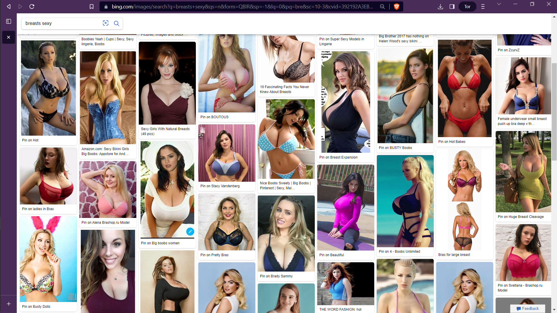This screenshot has width=557, height=313.
Task: Open the hamburger main menu
Action: coord(483,6)
